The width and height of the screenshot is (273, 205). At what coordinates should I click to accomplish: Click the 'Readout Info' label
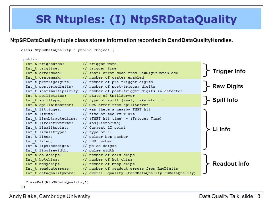(231, 164)
